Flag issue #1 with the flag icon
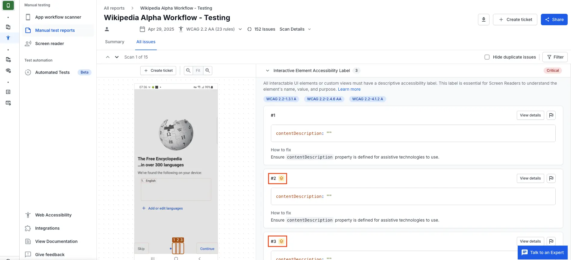571x260 pixels. (x=551, y=115)
